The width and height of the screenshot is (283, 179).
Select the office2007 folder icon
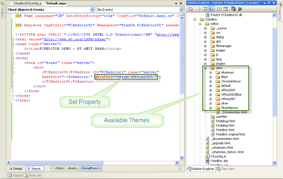[x=218, y=99]
